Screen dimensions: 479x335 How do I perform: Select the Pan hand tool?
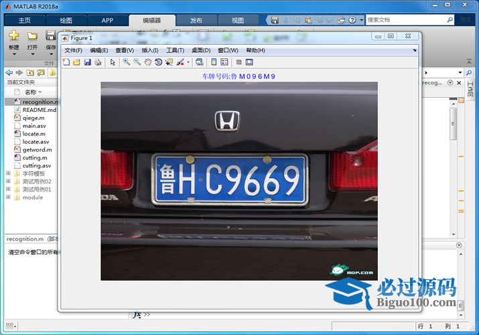tap(148, 62)
